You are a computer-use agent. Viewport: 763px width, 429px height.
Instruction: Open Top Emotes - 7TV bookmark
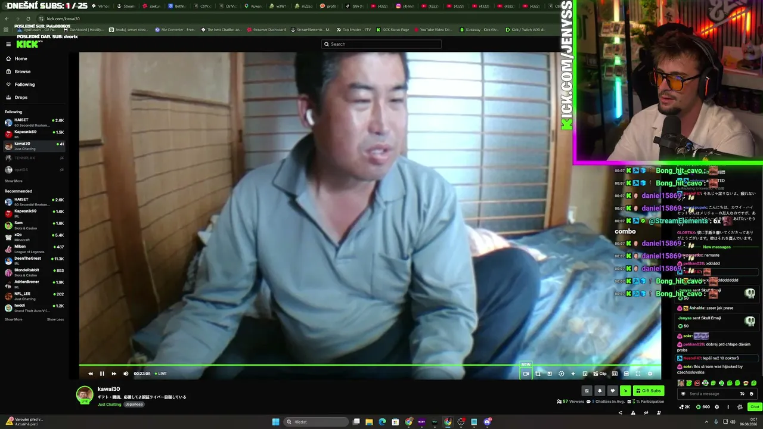353,30
